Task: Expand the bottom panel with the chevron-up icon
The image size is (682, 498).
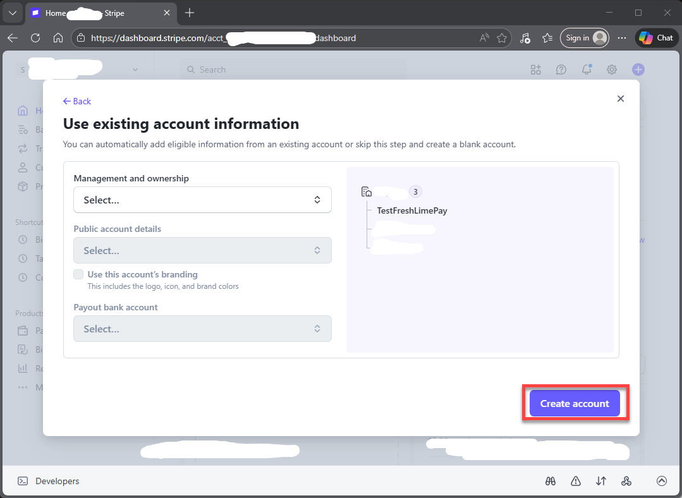Action: coord(662,480)
